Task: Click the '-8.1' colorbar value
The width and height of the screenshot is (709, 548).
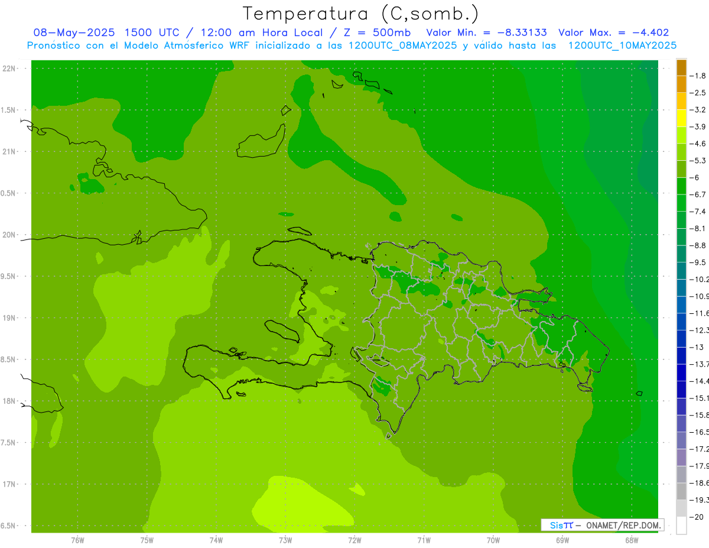Action: tap(698, 228)
